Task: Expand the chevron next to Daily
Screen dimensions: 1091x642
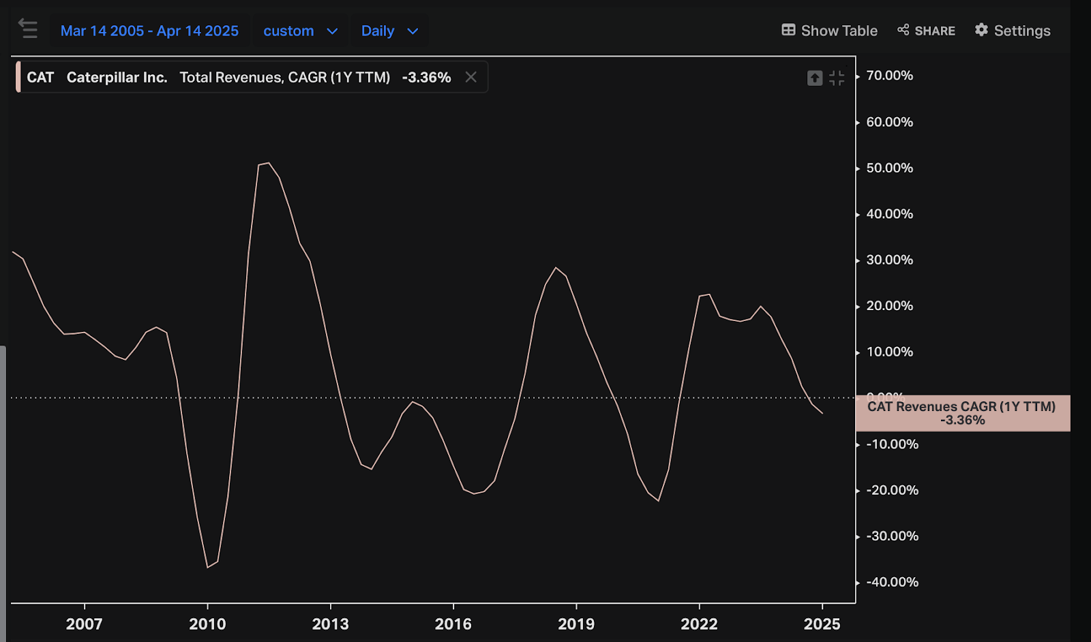Action: pos(413,31)
